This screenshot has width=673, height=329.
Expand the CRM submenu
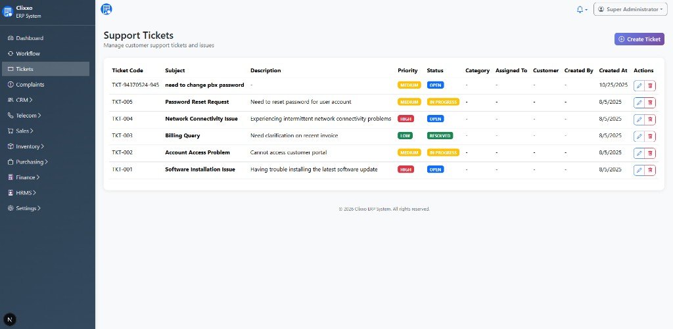45,100
